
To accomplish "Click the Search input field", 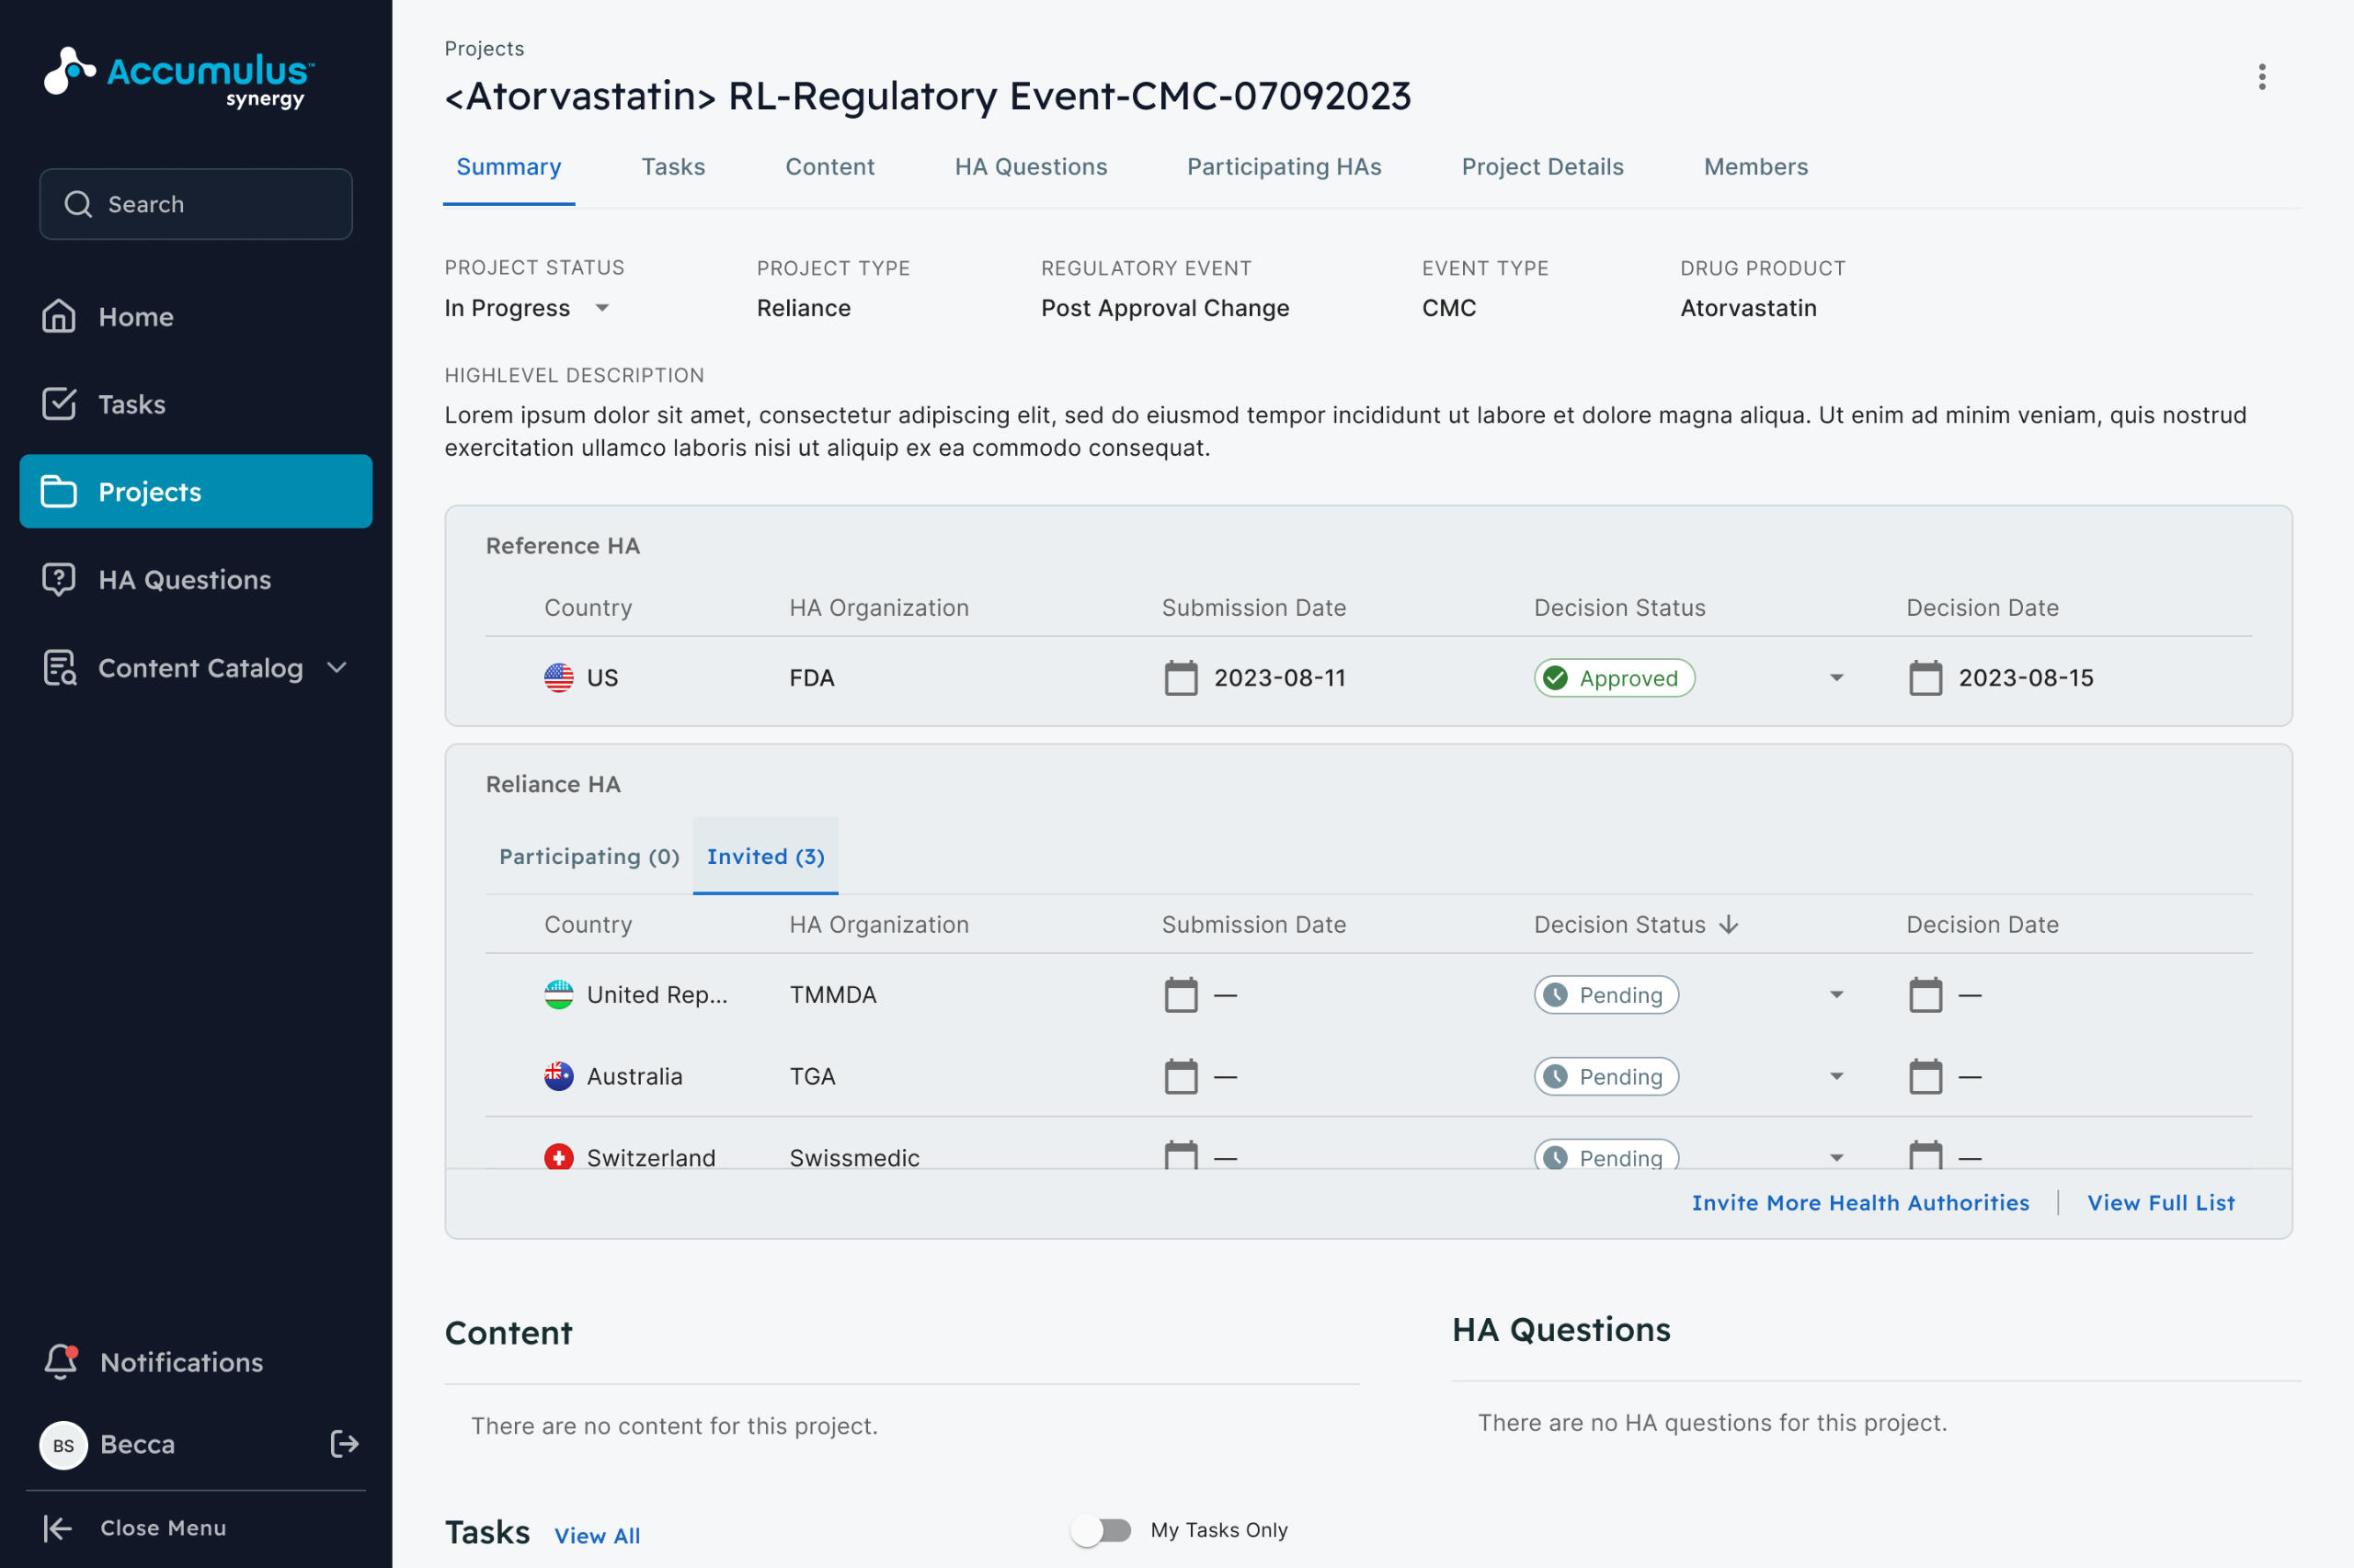I will pyautogui.click(x=196, y=204).
